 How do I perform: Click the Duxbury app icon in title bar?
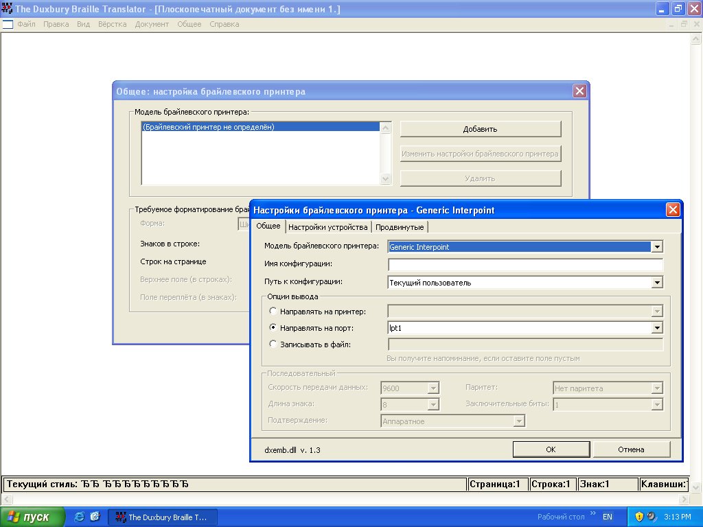pyautogui.click(x=7, y=8)
